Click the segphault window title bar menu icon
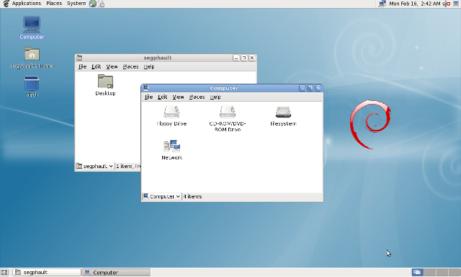 pos(80,58)
